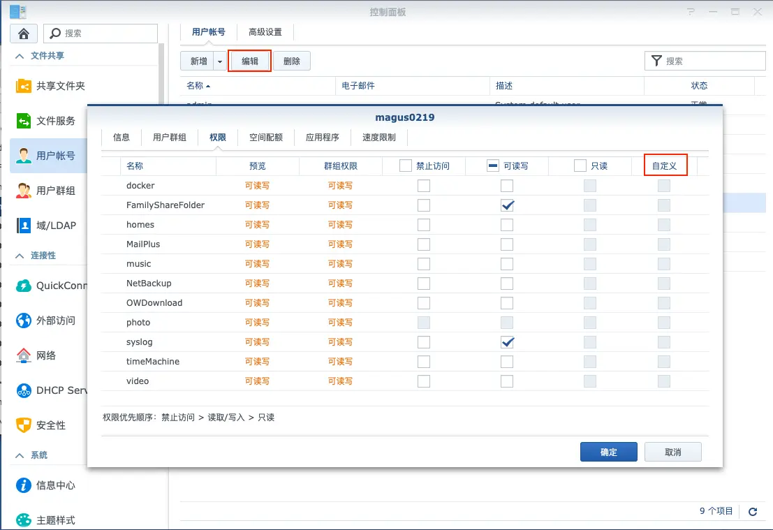Select the MailPlus folder row
This screenshot has height=530, width=773.
tap(405, 244)
